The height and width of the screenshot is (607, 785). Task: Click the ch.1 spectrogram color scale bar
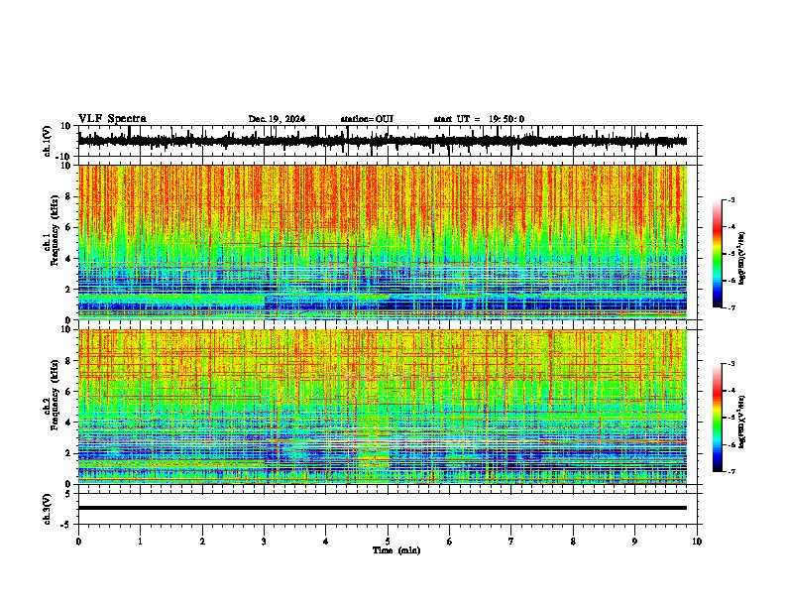[x=717, y=254]
